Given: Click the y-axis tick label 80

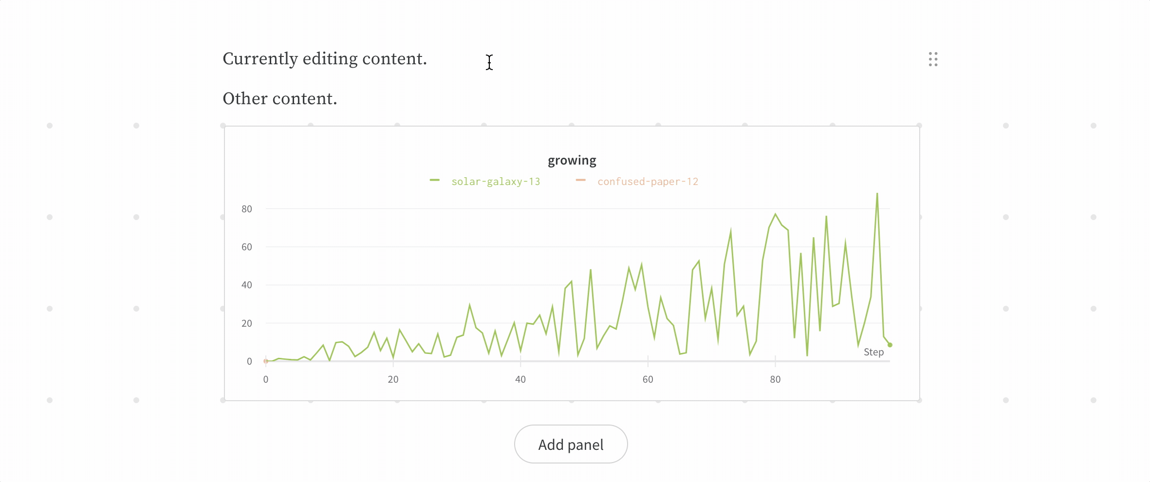Looking at the screenshot, I should click(247, 209).
